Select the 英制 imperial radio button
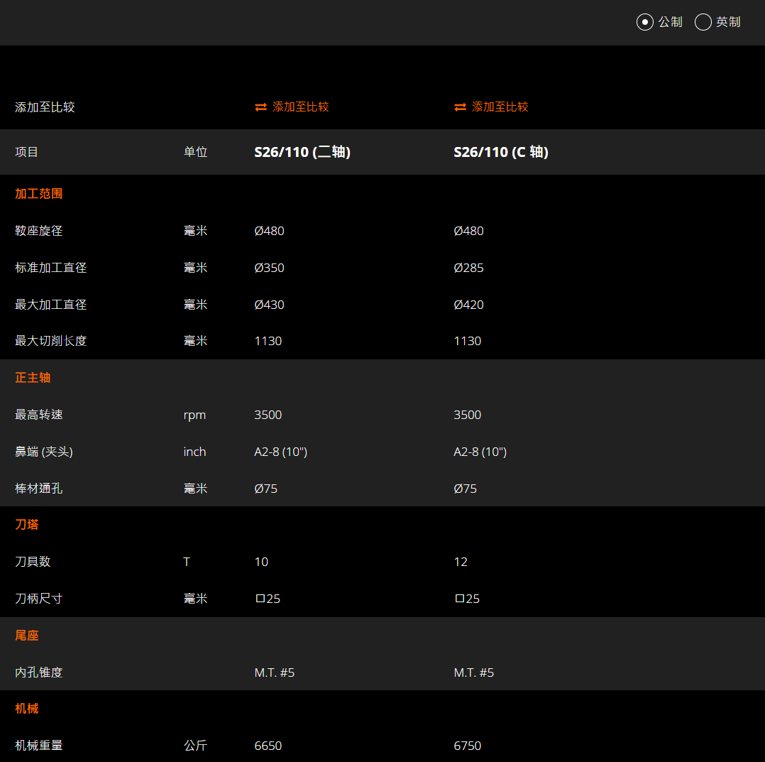The height and width of the screenshot is (762, 765). point(703,22)
